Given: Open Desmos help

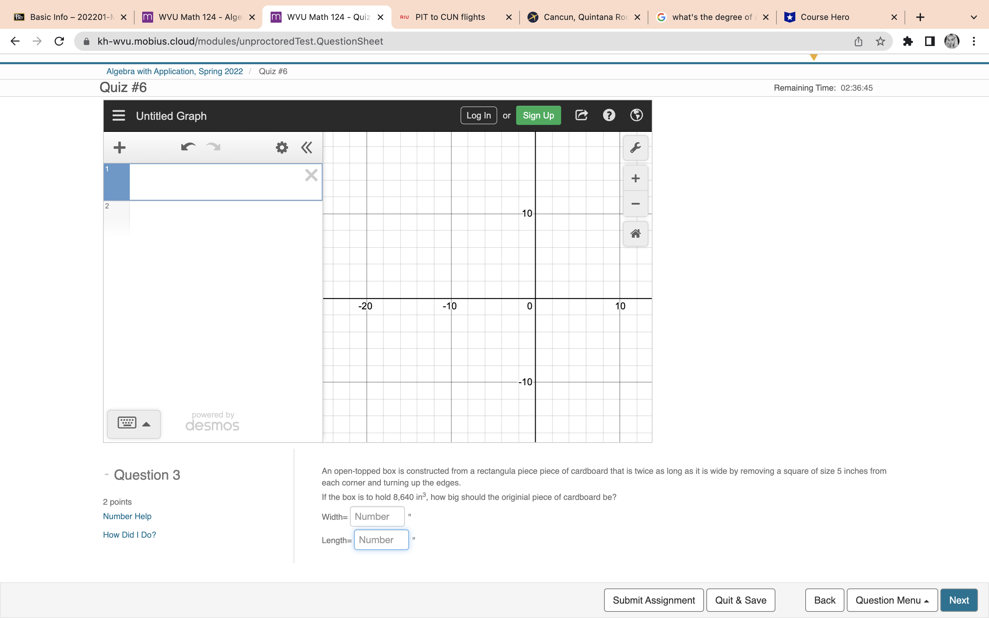Looking at the screenshot, I should (609, 115).
